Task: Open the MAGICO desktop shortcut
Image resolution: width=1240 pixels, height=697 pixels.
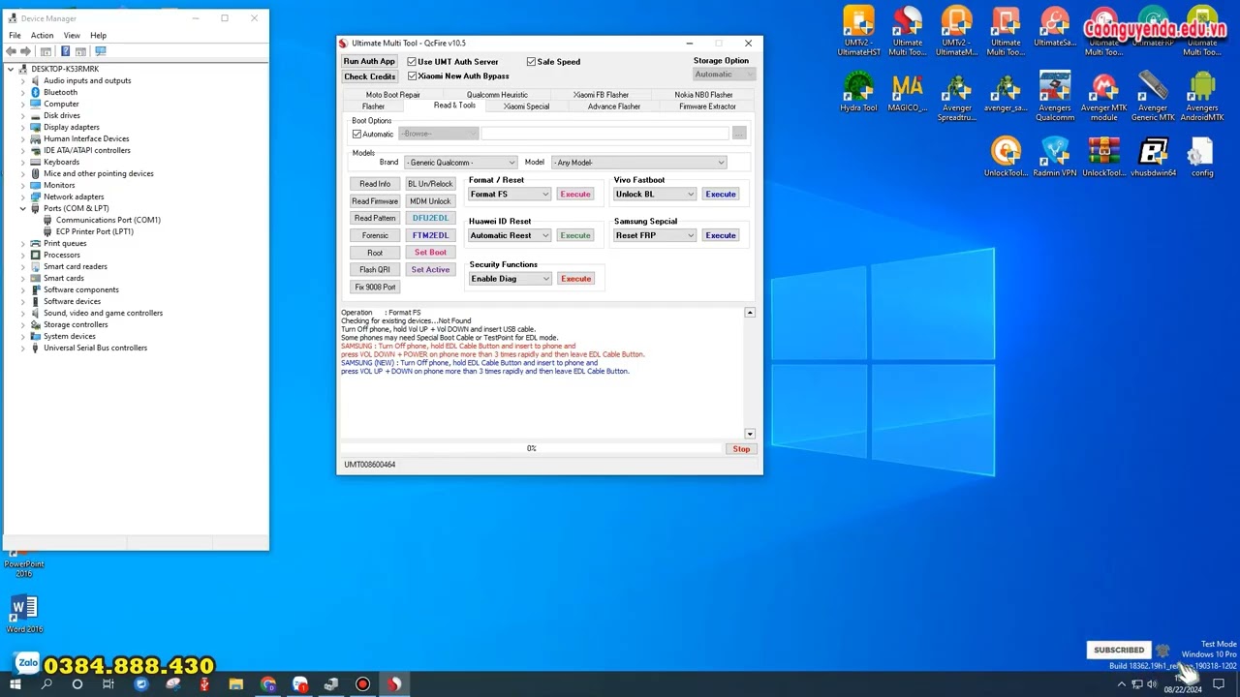Action: [x=907, y=92]
